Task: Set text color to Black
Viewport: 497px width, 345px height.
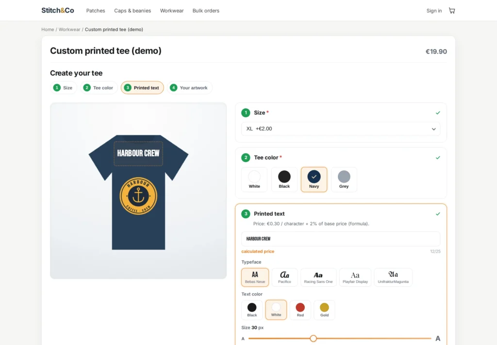Action: pyautogui.click(x=252, y=310)
